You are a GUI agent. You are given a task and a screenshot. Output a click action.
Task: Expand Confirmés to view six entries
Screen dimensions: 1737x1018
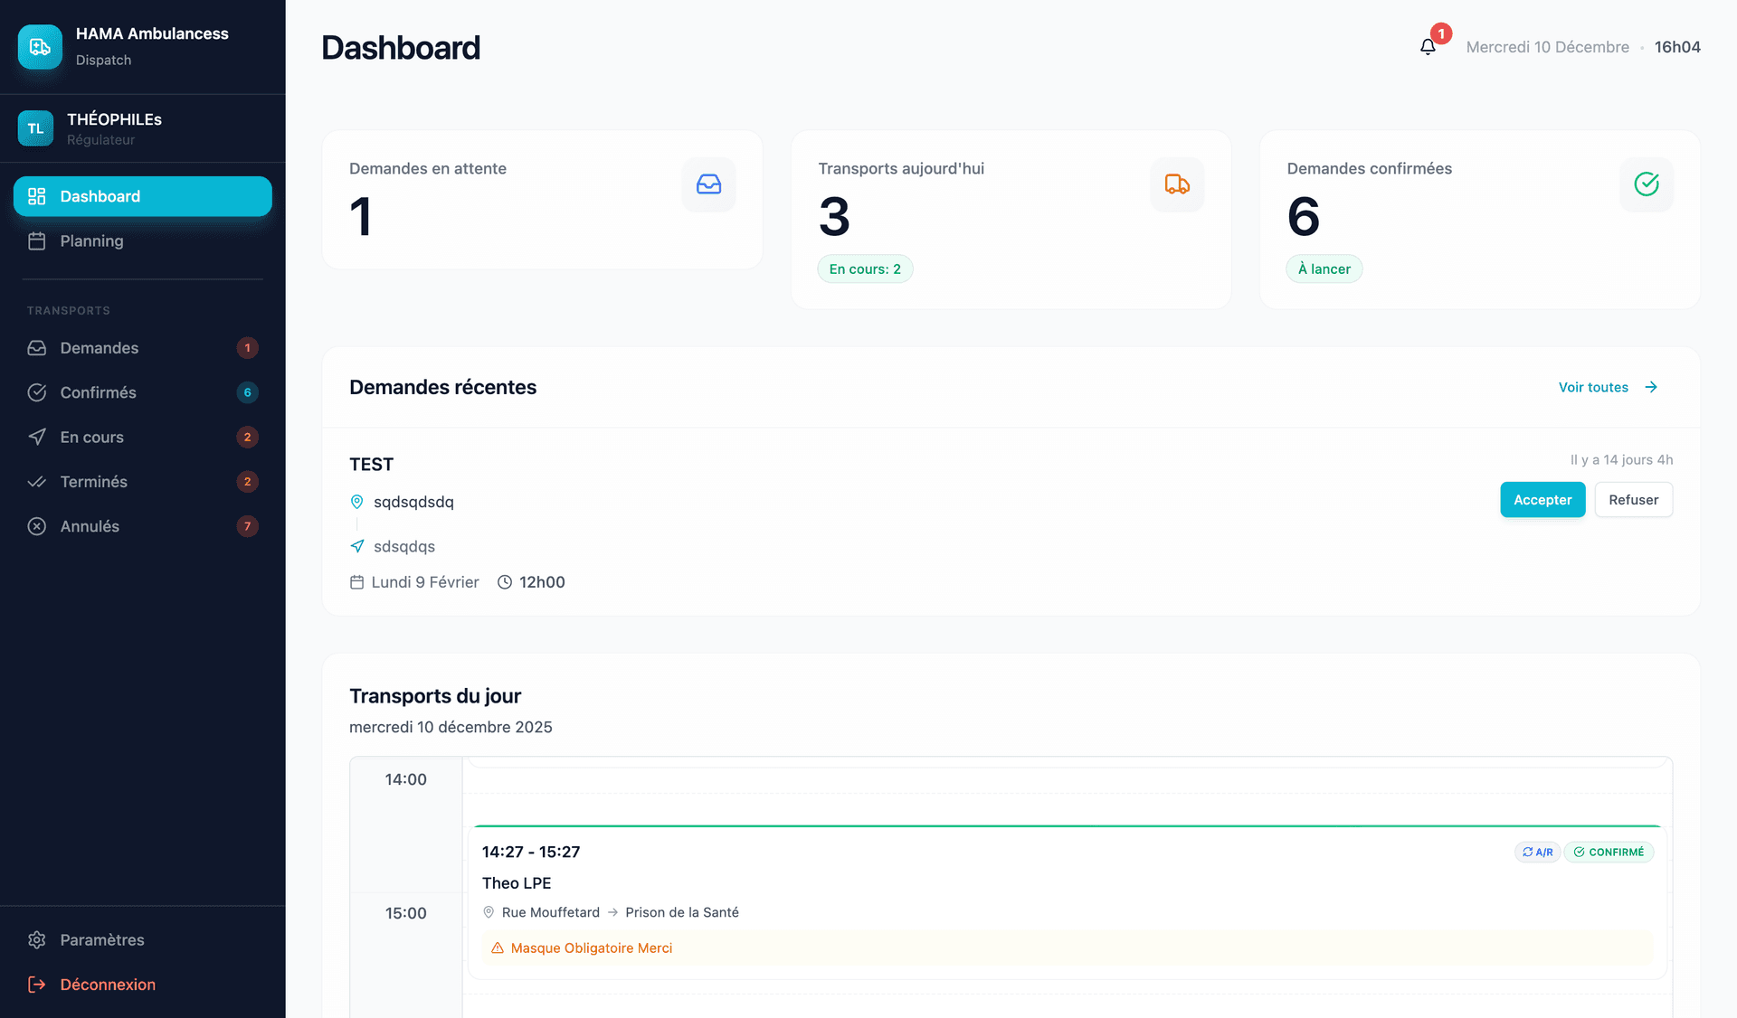click(x=96, y=392)
